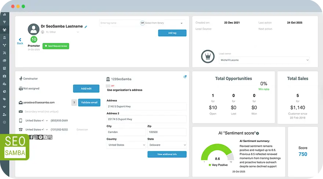Open the gear settings sidebar icon

pyautogui.click(x=4, y=122)
